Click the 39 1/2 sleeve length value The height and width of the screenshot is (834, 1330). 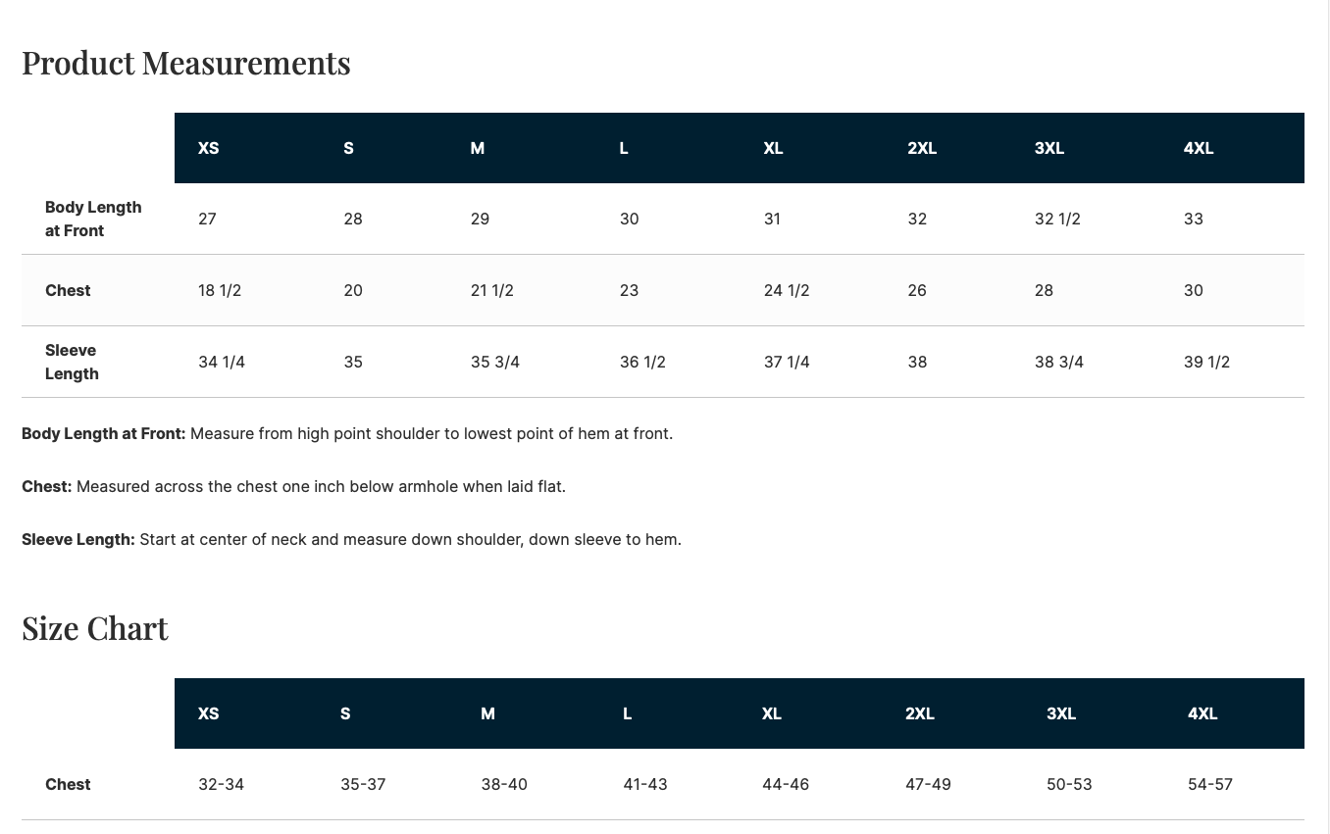(1206, 362)
